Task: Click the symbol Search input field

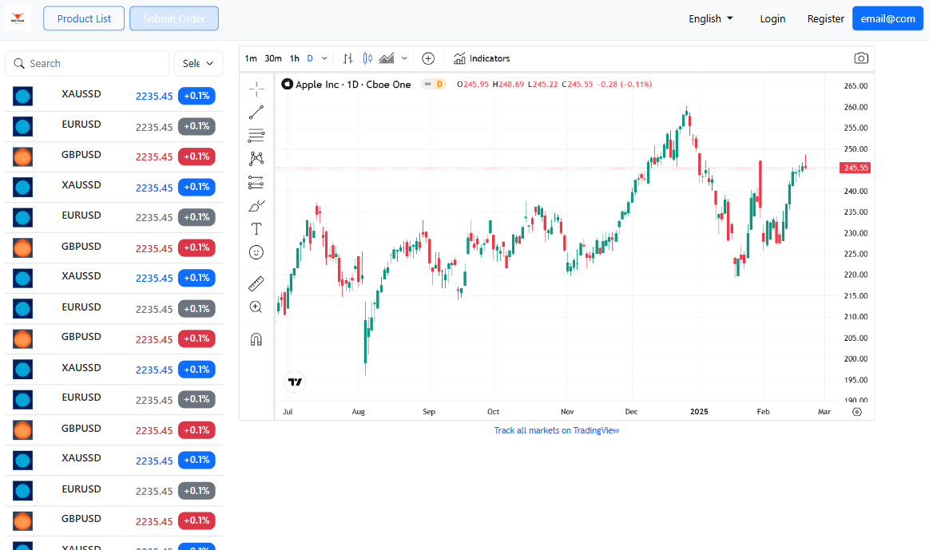Action: click(88, 63)
